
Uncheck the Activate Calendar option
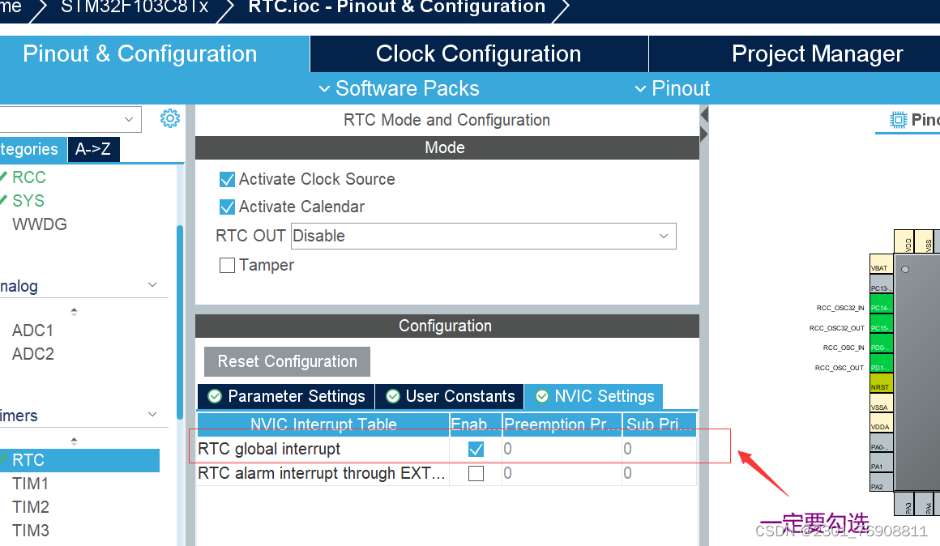point(227,207)
